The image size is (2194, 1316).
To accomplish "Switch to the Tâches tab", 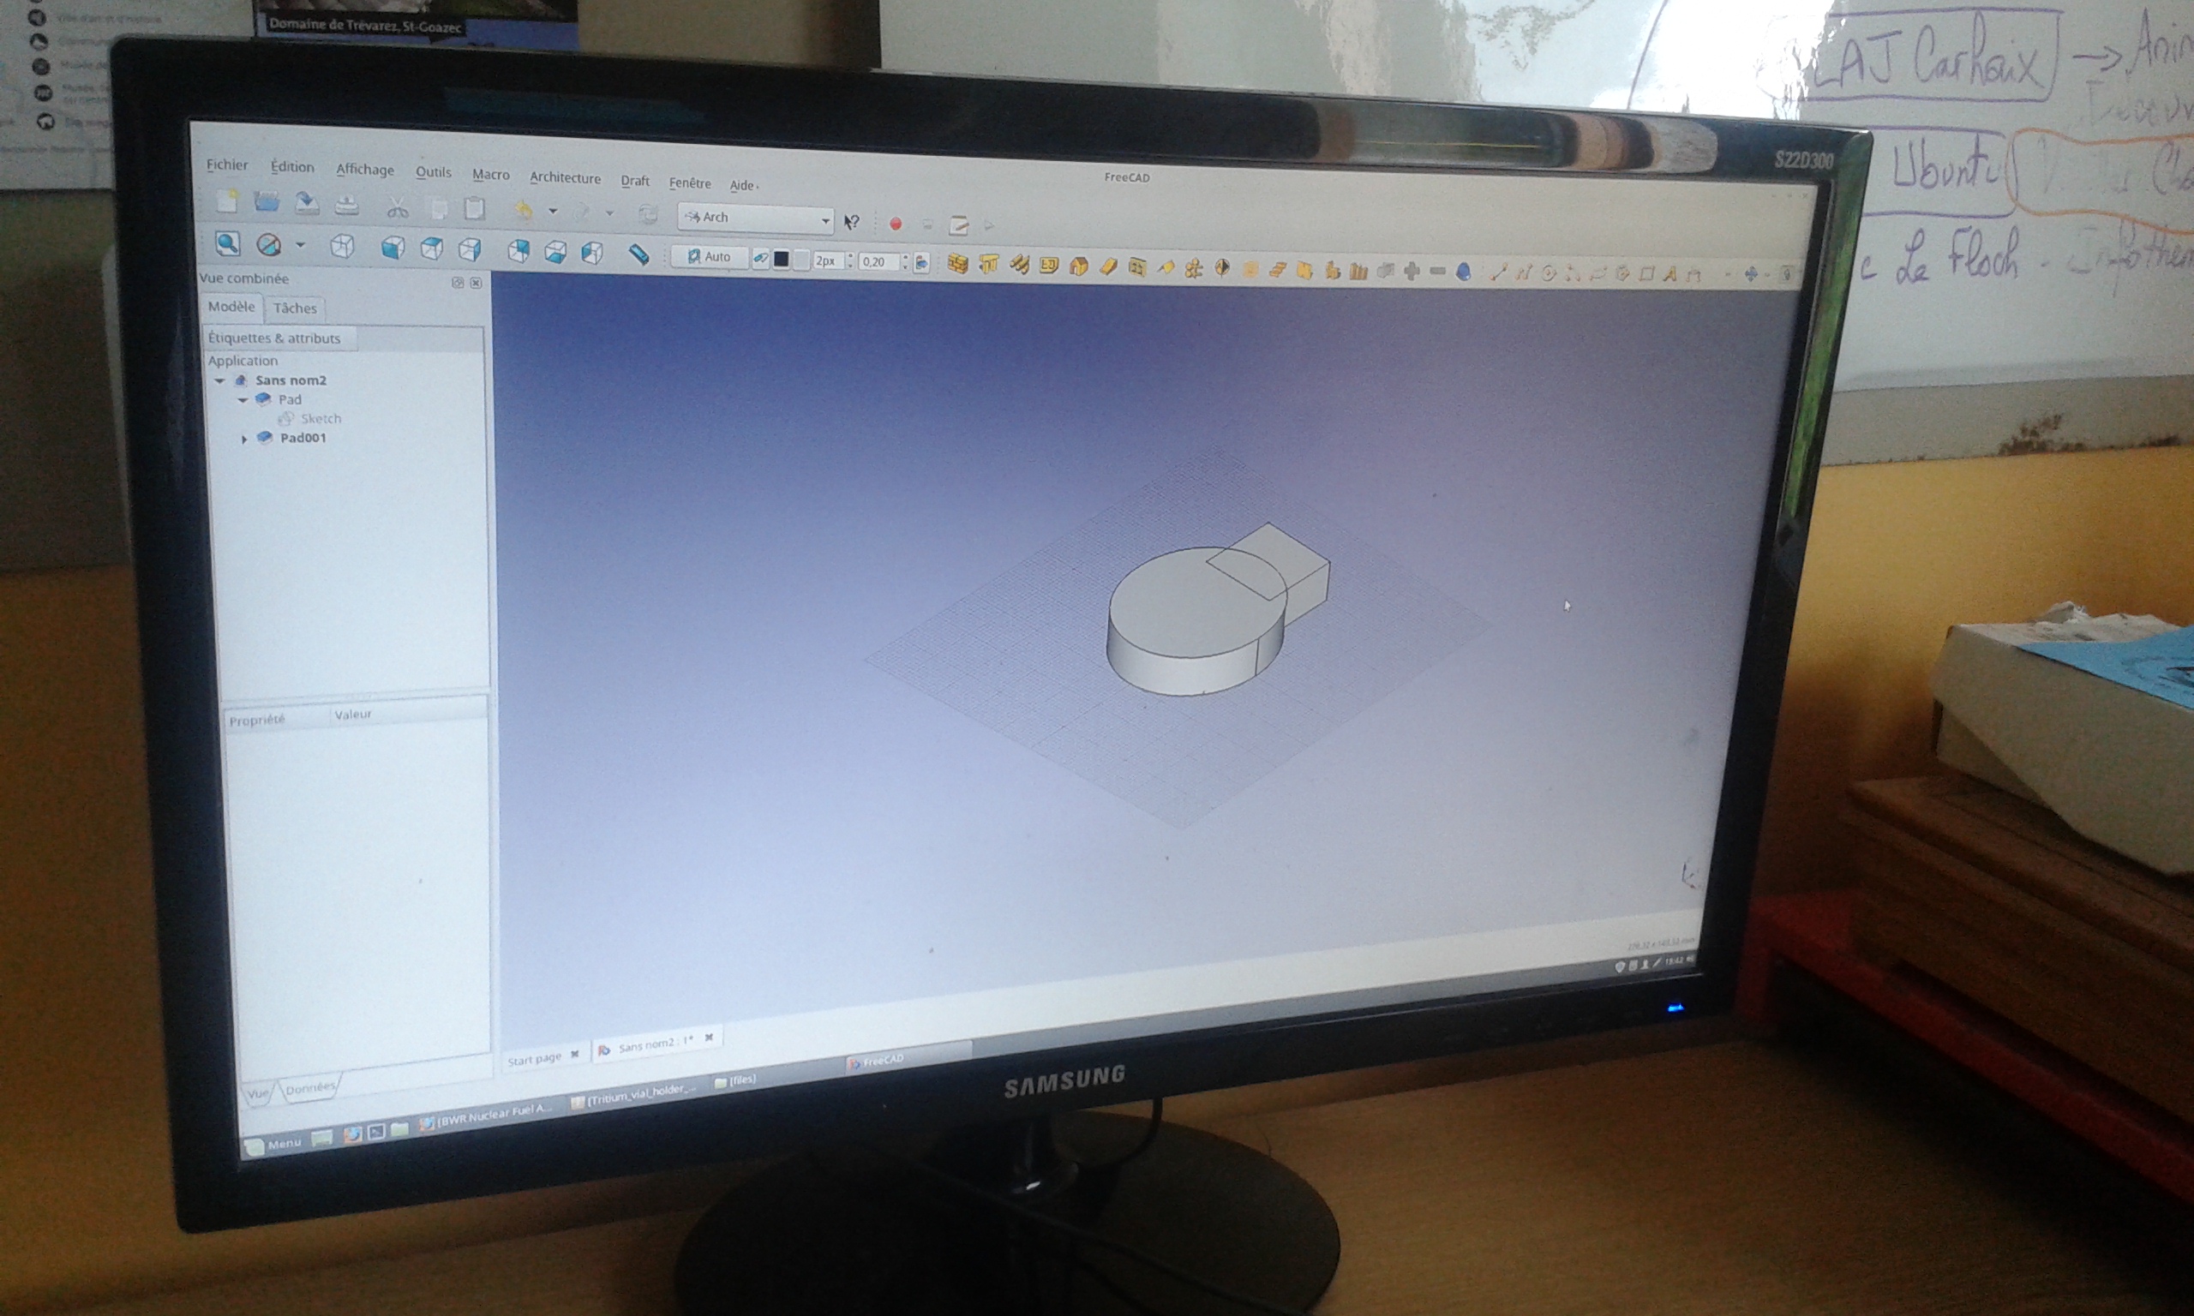I will coord(295,308).
